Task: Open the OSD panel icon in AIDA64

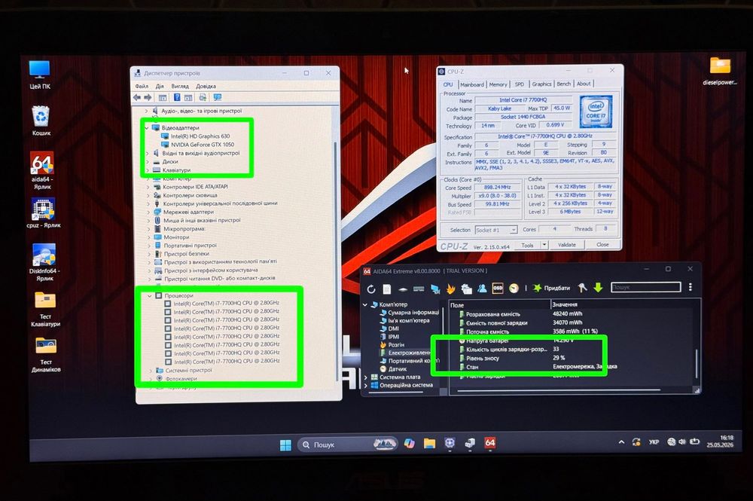Action: tap(498, 288)
